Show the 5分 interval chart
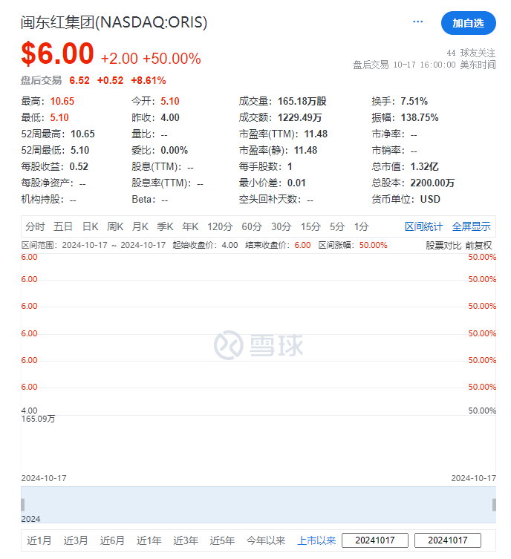The image size is (511, 559). coord(337,226)
